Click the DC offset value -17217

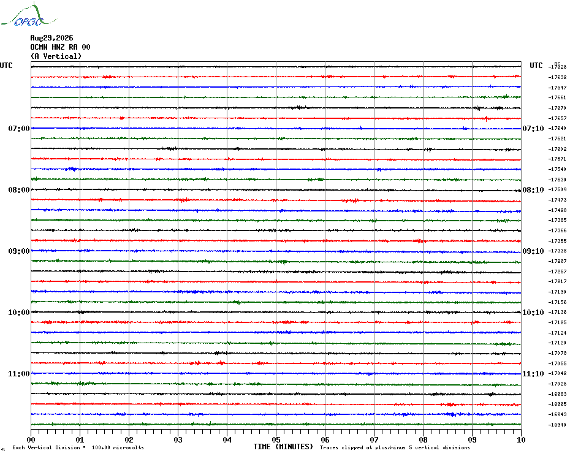[558, 281]
